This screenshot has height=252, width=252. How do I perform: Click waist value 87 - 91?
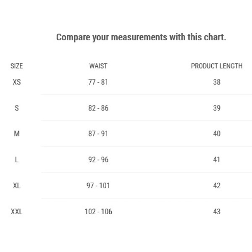click(x=98, y=134)
